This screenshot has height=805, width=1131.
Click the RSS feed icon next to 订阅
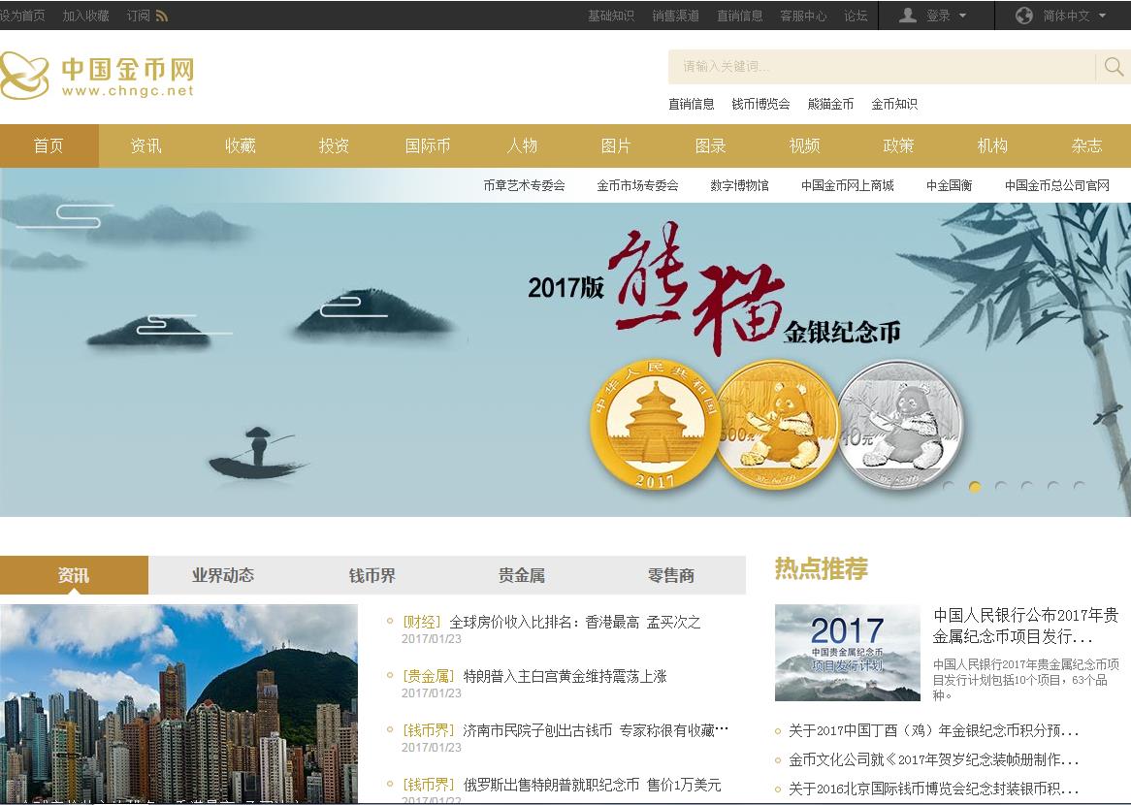click(x=162, y=16)
